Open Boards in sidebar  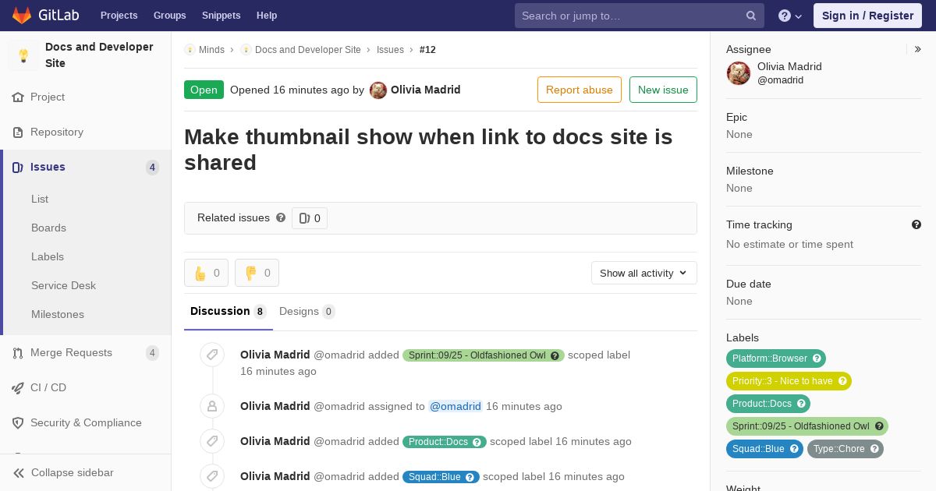[x=48, y=228]
